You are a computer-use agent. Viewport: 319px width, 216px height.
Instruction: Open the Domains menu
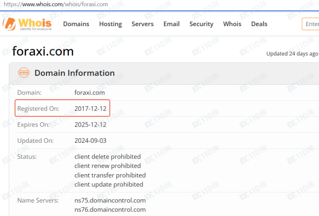click(76, 24)
